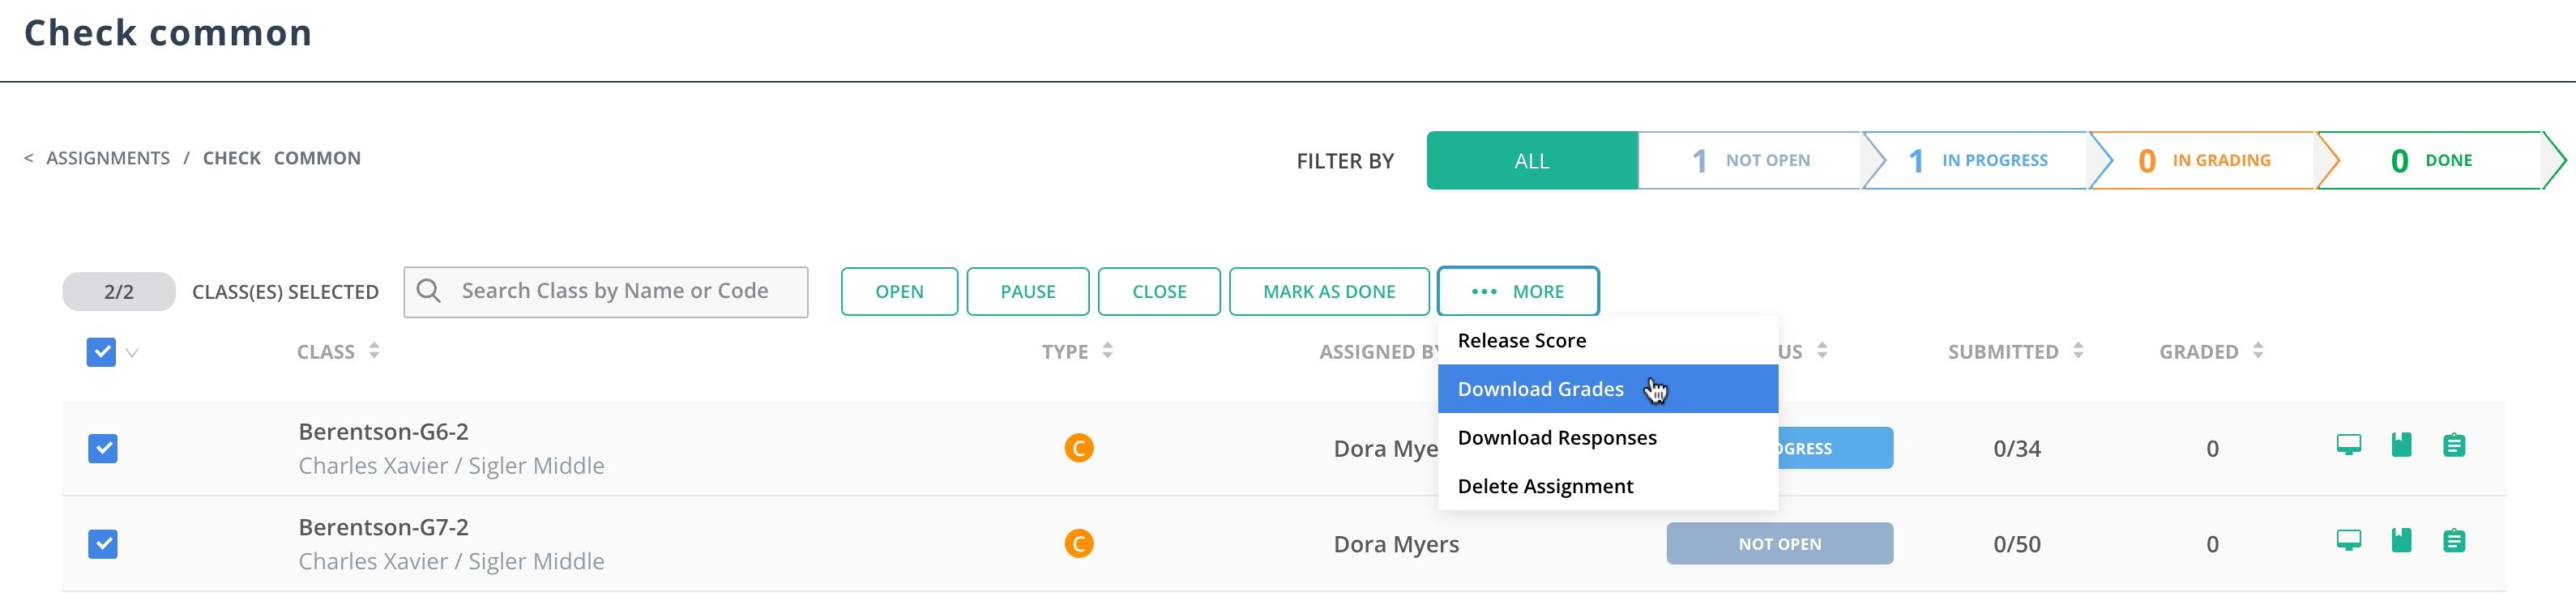Go back using the breadcrumb arrow
Image resolution: width=2576 pixels, height=609 pixels.
pos(29,158)
